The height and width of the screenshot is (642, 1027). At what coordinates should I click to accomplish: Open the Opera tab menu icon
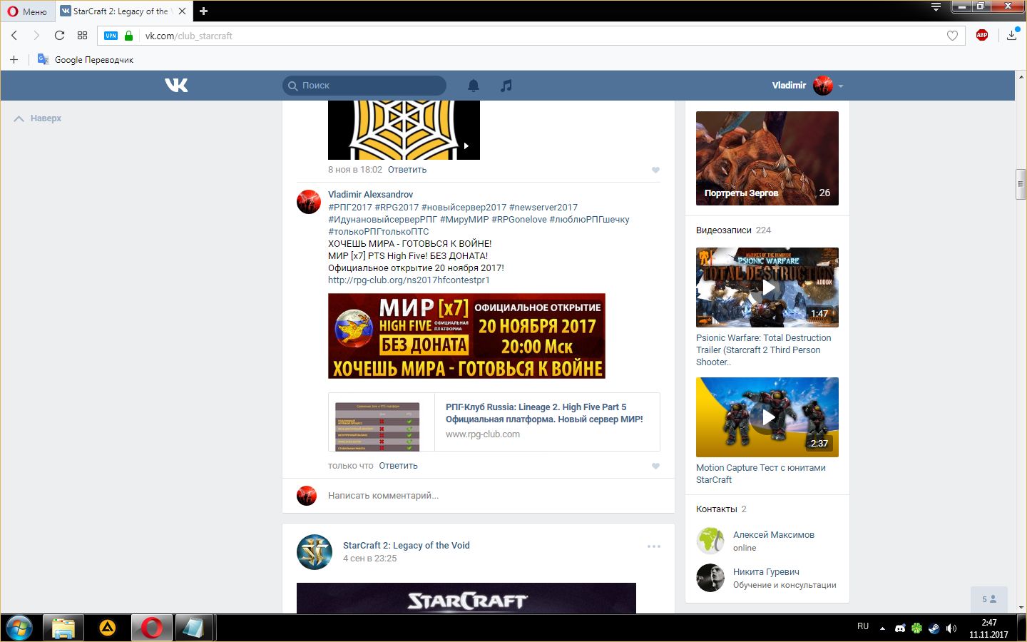coord(936,7)
